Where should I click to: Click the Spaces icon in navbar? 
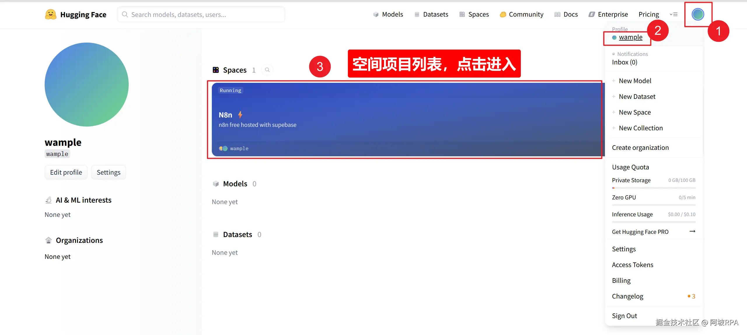[x=462, y=14]
